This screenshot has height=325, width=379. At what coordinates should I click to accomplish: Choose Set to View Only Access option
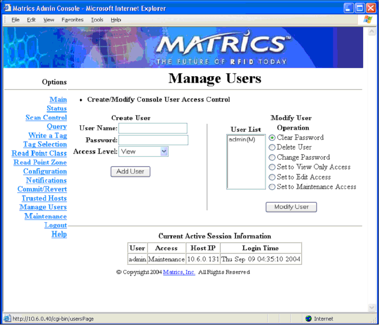(272, 167)
